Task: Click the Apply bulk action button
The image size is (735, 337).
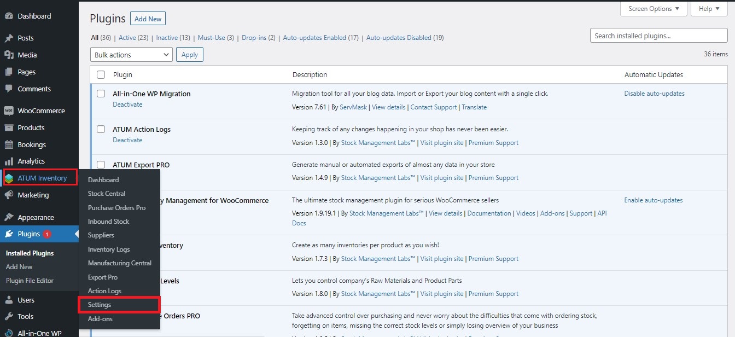Action: pyautogui.click(x=190, y=55)
